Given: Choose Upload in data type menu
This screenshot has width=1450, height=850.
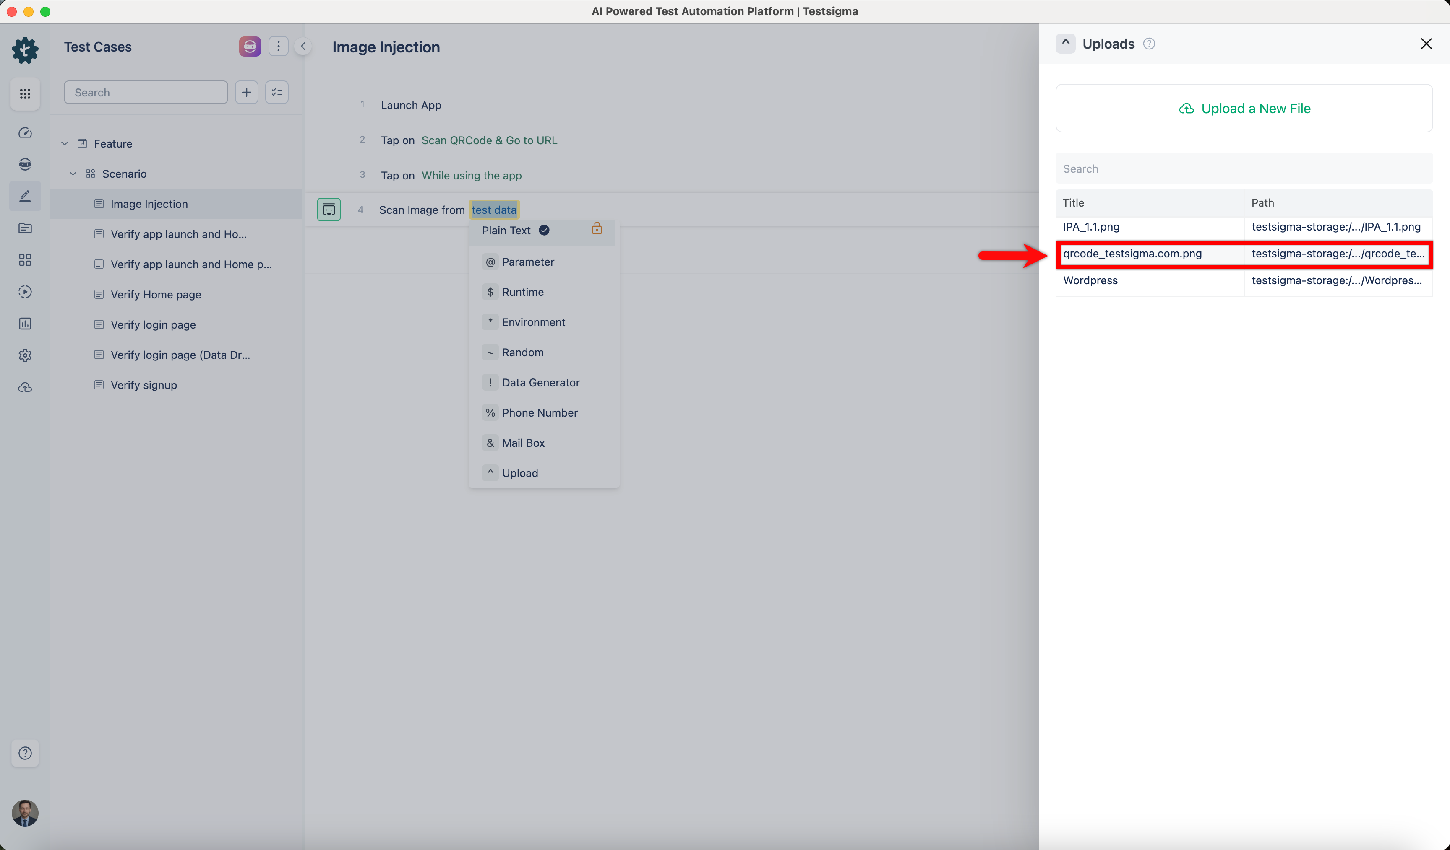Looking at the screenshot, I should pos(519,473).
